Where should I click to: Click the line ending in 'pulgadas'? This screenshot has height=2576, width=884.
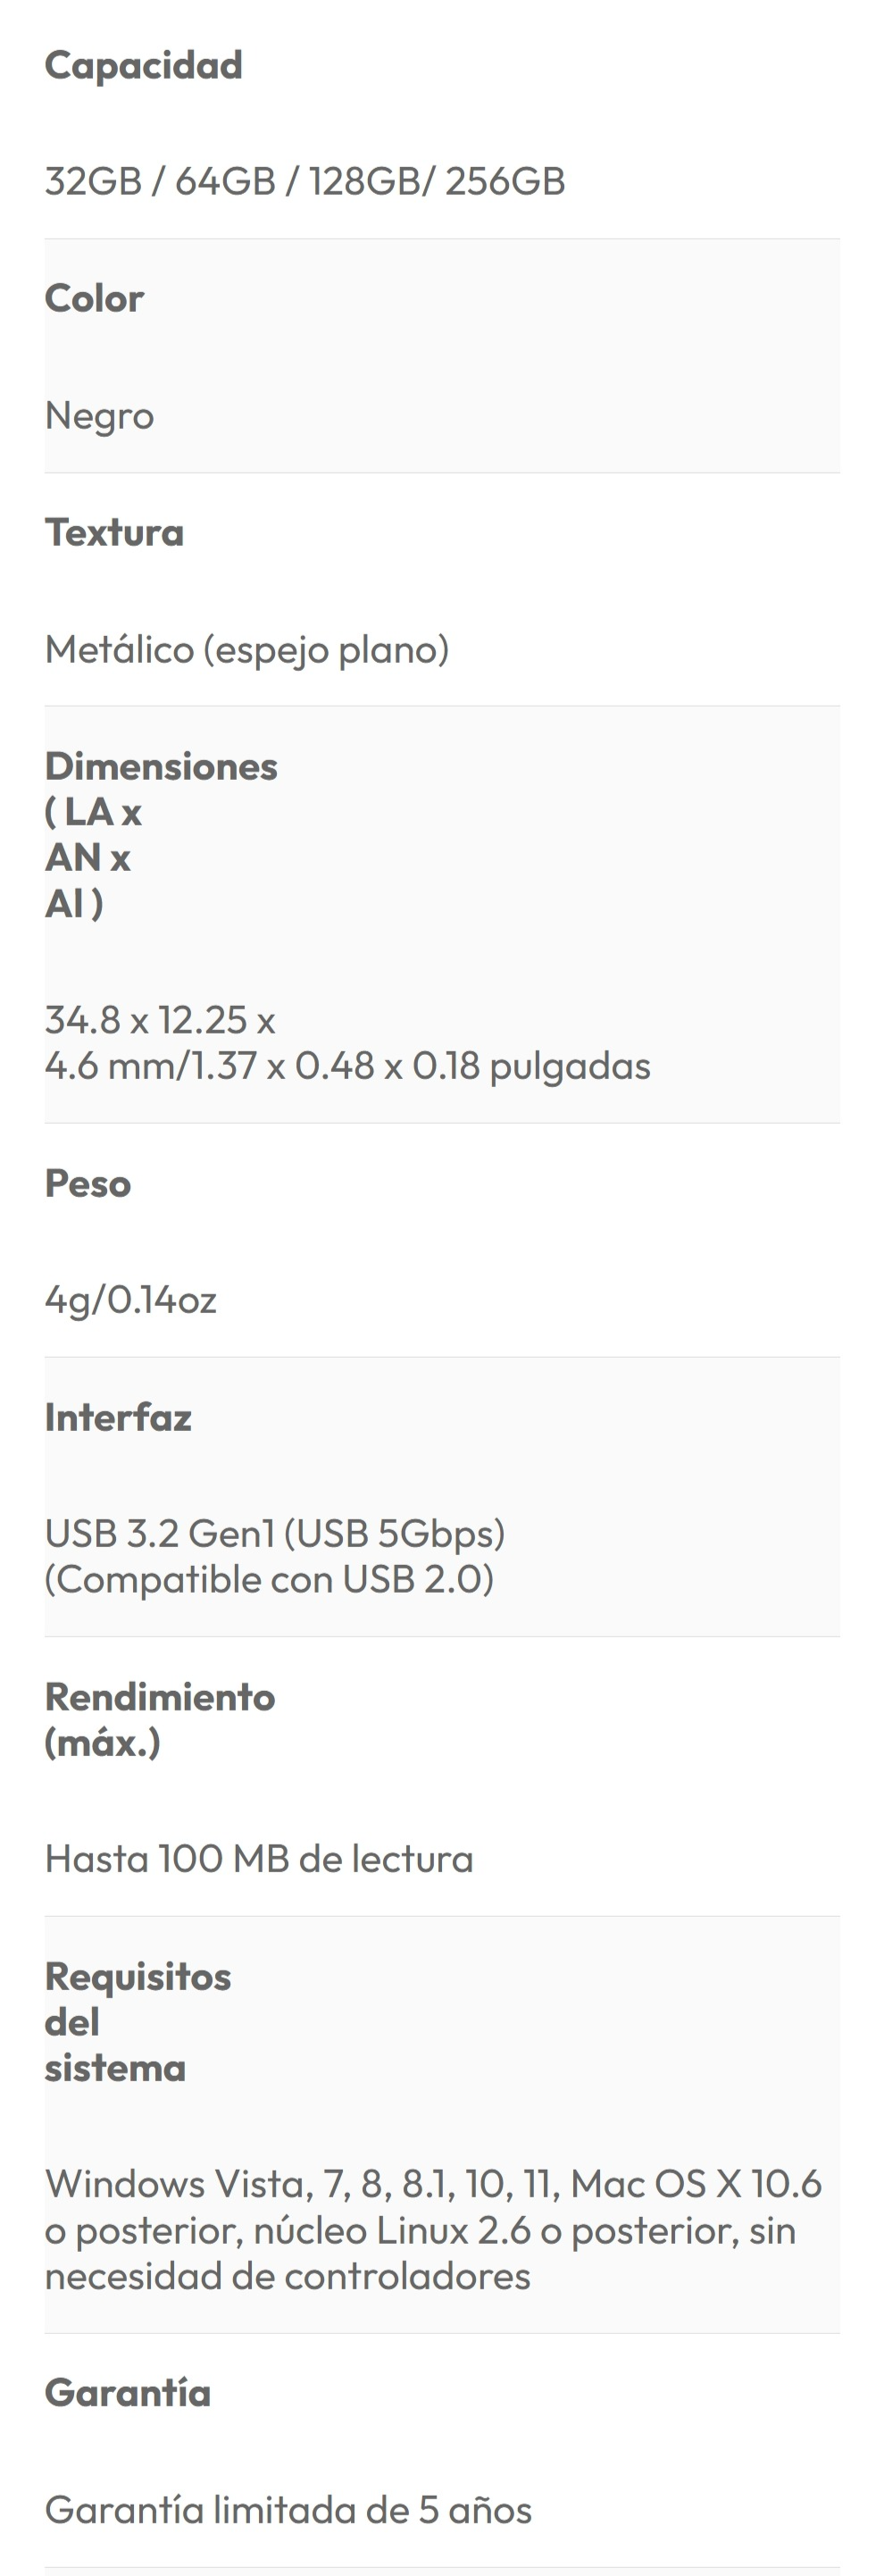pyautogui.click(x=347, y=1065)
